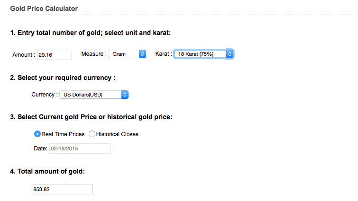Click the Amount input field
Image resolution: width=358 pixels, height=201 pixels.
pyautogui.click(x=54, y=55)
